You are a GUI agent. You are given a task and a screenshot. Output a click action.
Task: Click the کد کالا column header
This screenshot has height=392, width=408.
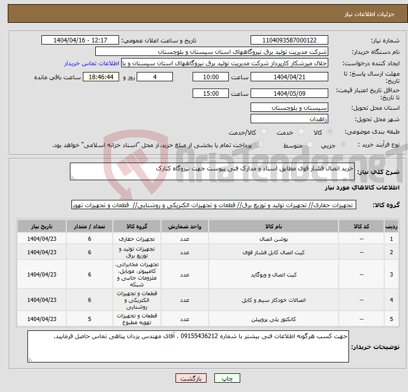point(361,226)
